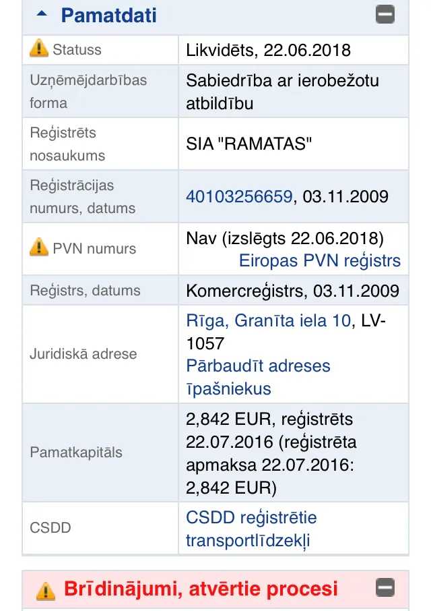Click the Pamatkapitāls 2,842 EUR value cell
This screenshot has width=431, height=611.
click(x=294, y=453)
